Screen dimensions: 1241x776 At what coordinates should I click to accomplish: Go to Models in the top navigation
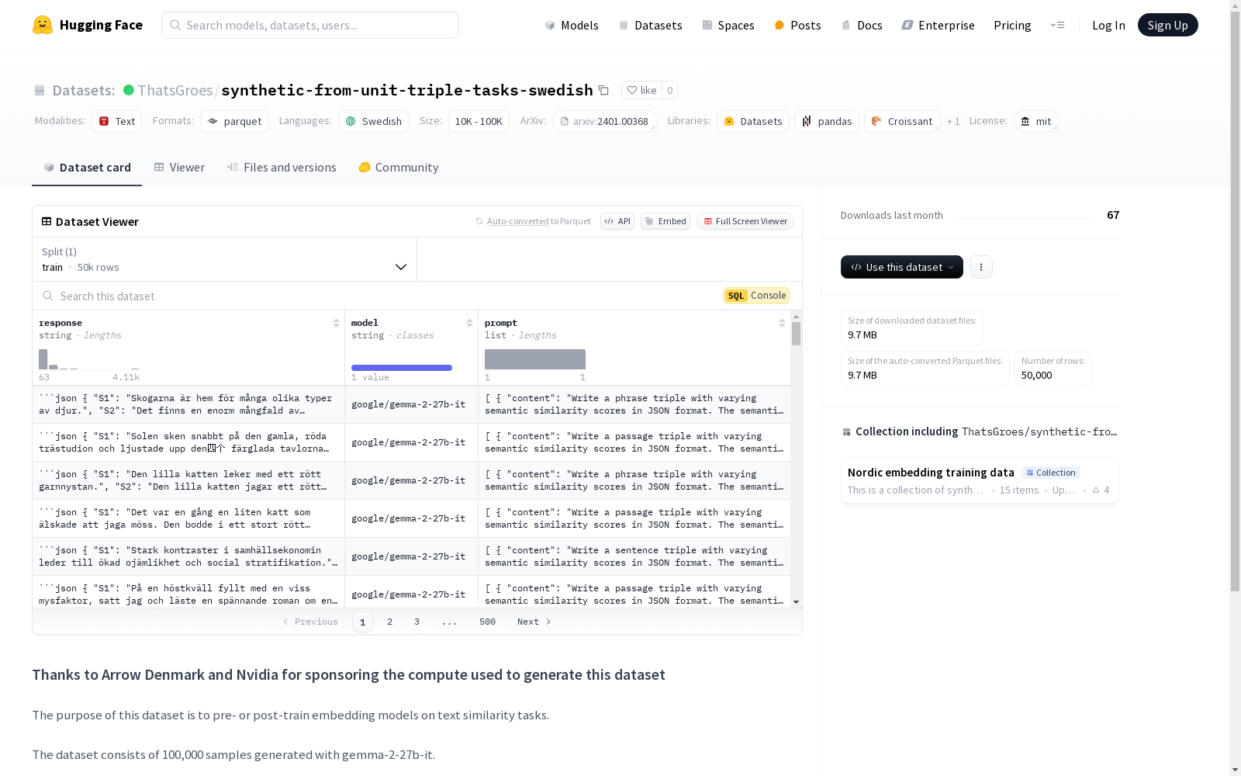tap(572, 25)
